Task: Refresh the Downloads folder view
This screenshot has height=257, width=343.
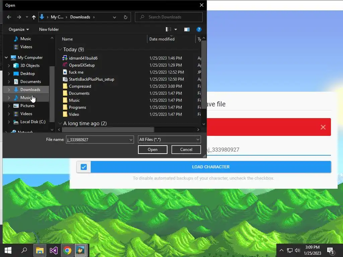Action: pyautogui.click(x=126, y=17)
